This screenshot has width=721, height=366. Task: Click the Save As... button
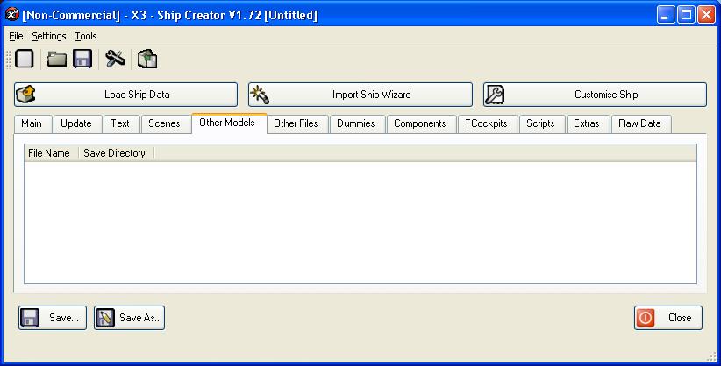click(129, 318)
